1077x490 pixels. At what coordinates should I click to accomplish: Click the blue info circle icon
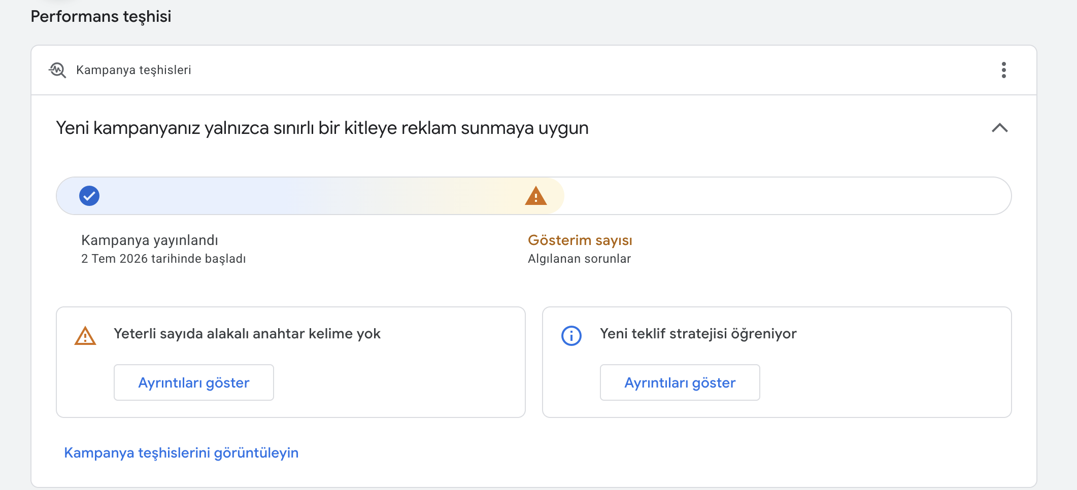[x=571, y=335]
